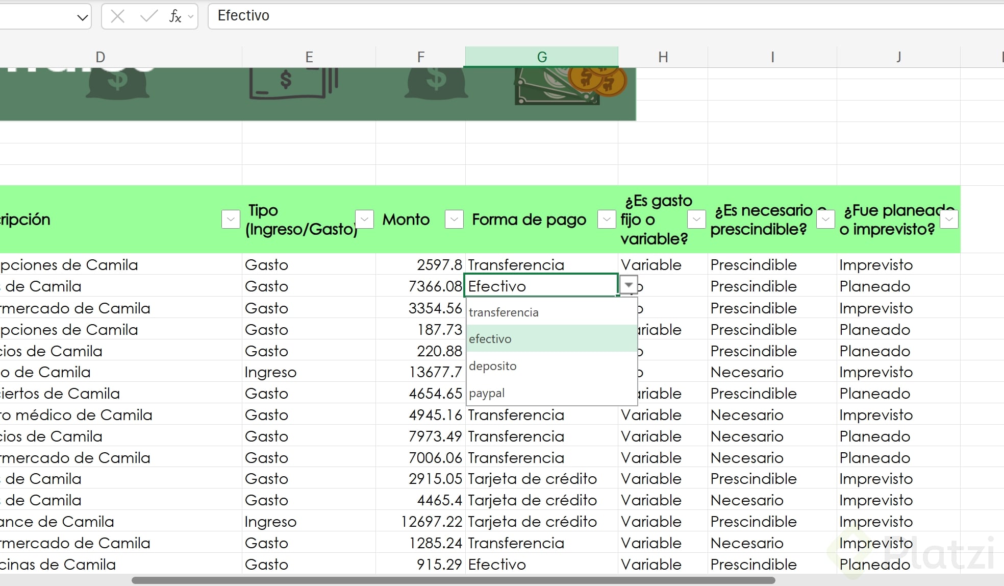Open the Forma de pago filter dropdown
The width and height of the screenshot is (1004, 586).
tap(606, 219)
